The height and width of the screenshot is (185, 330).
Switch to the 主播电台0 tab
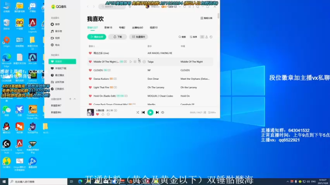(137, 28)
